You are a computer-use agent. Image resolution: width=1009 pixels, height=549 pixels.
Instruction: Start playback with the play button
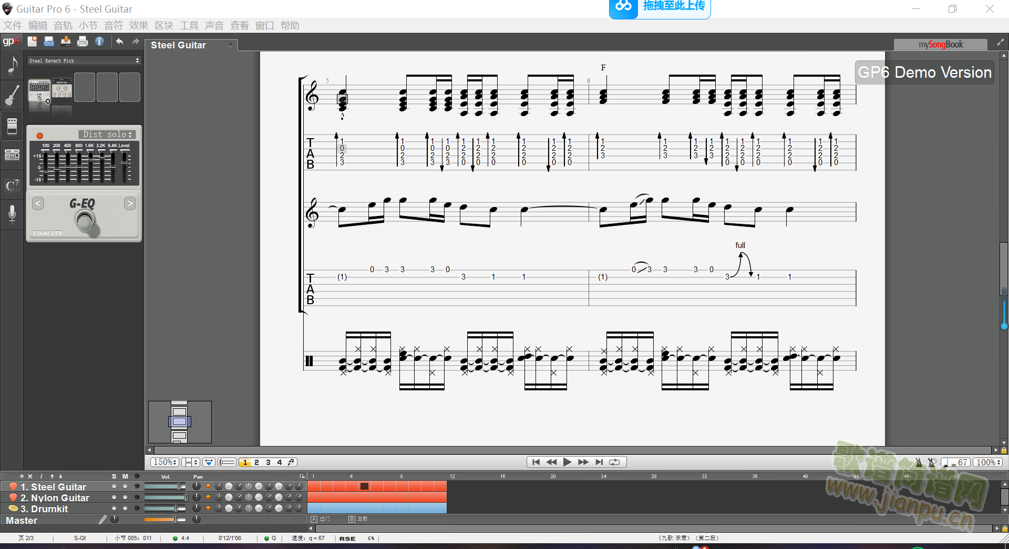point(567,462)
